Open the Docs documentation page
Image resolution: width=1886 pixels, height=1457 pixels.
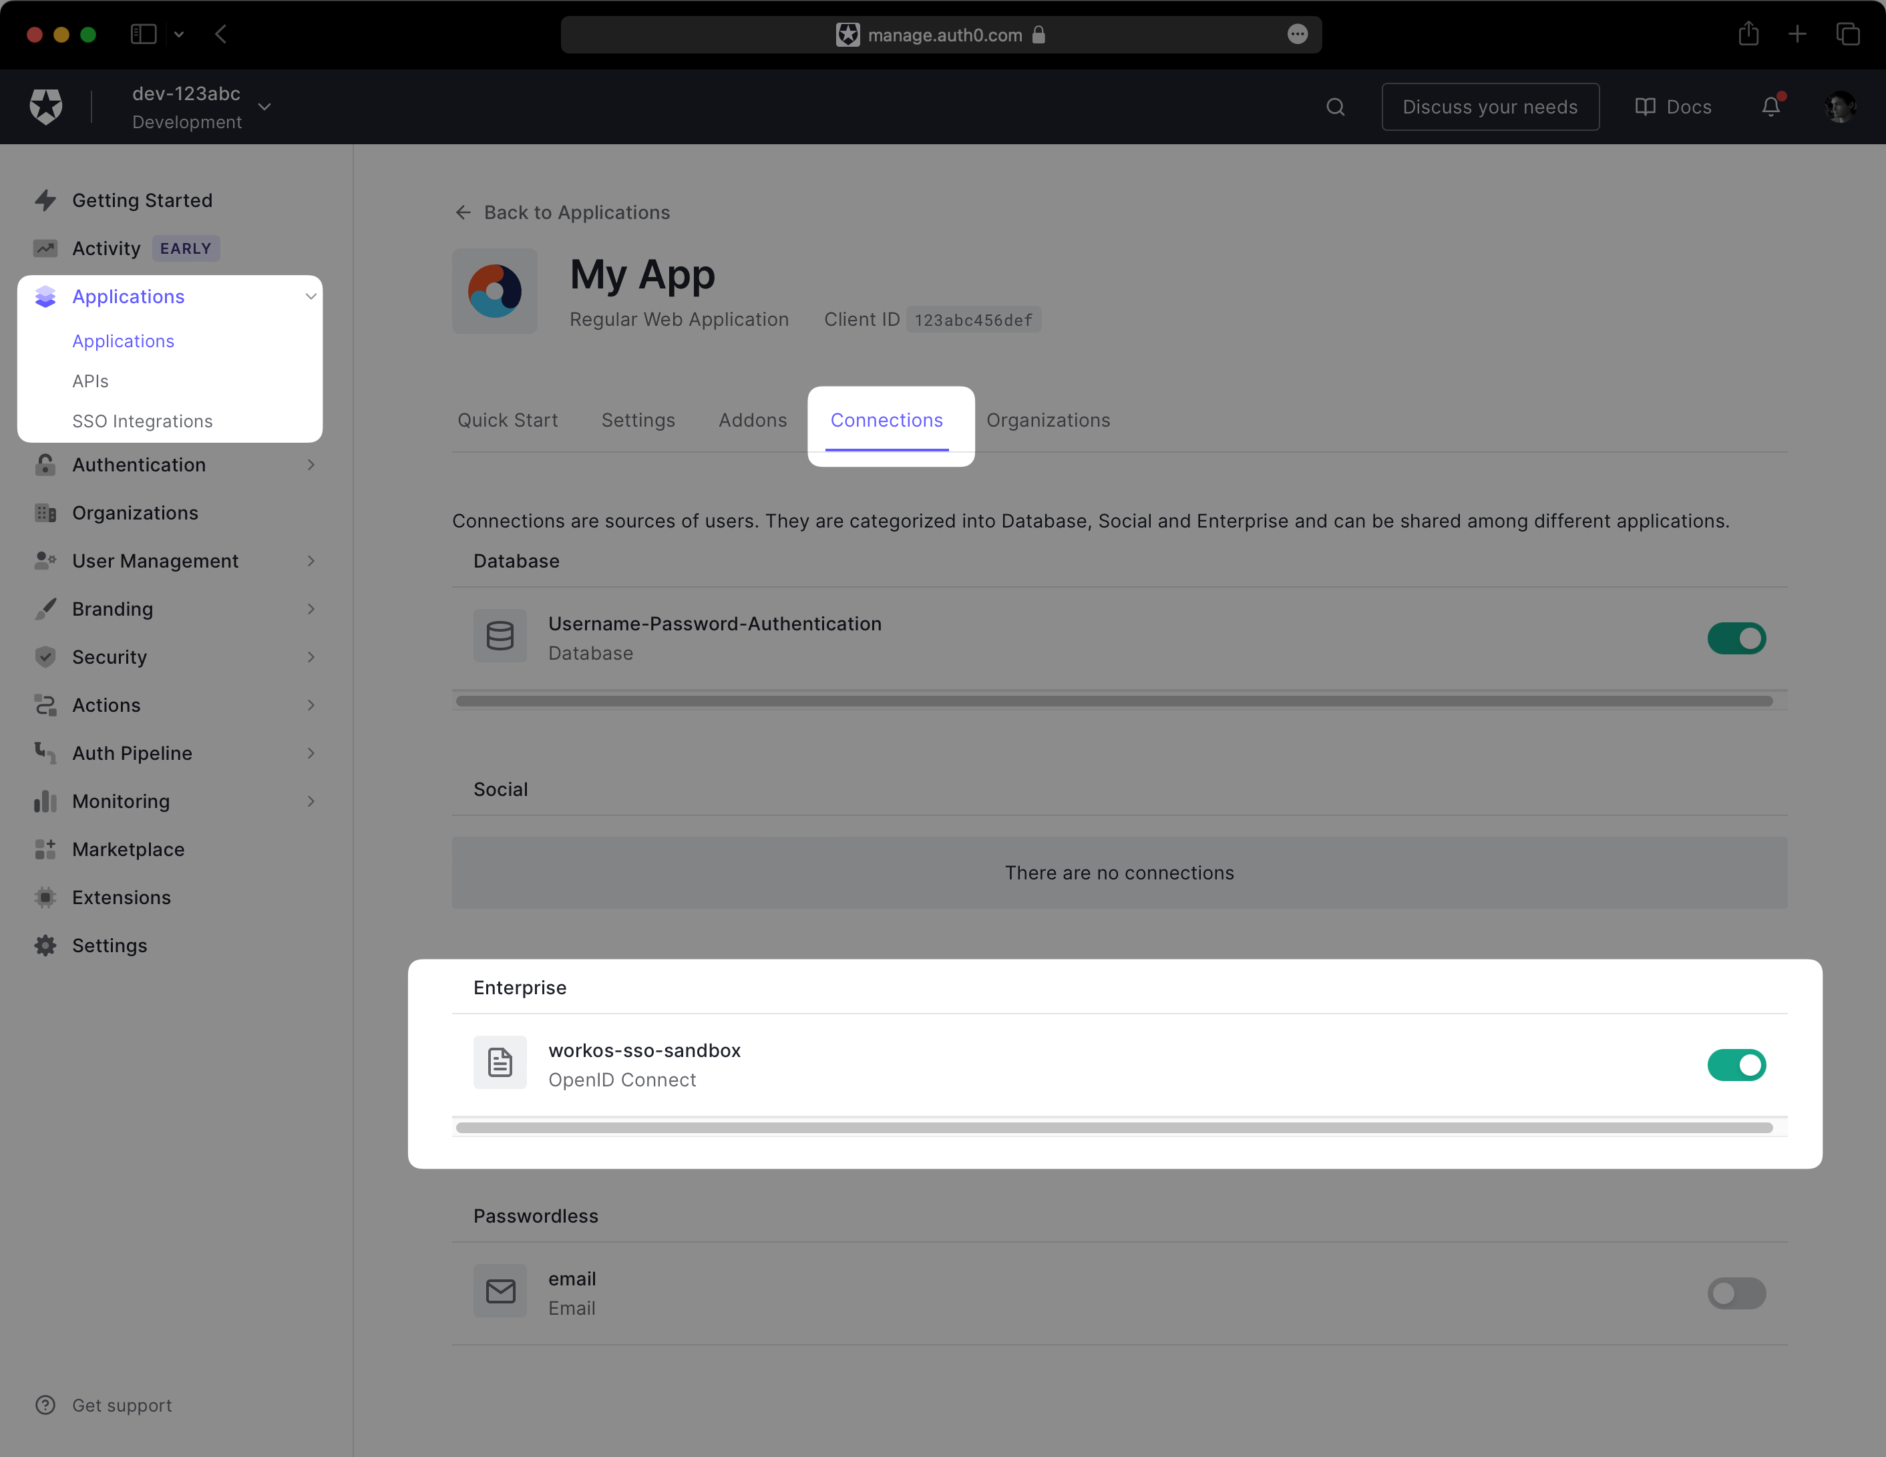1672,106
